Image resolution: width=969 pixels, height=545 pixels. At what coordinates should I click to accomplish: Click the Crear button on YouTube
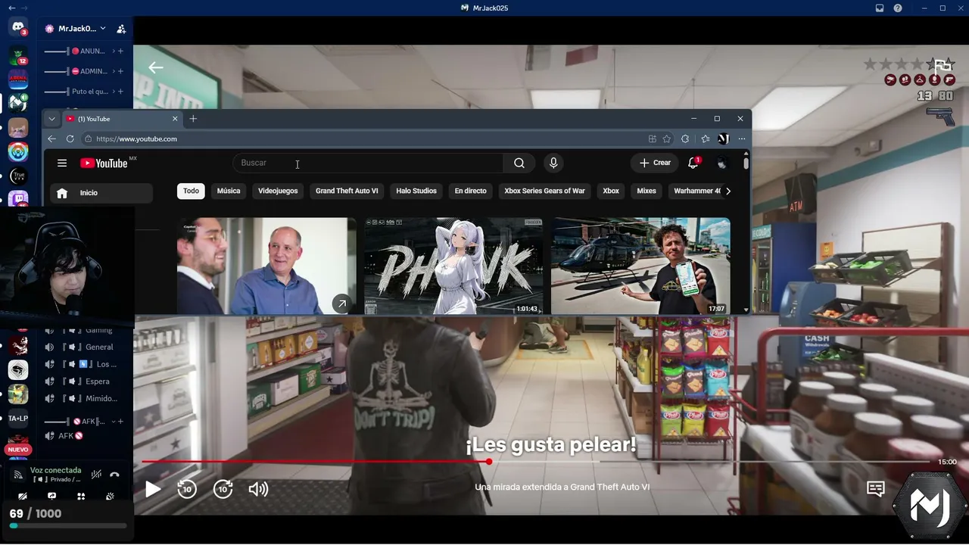pos(655,163)
